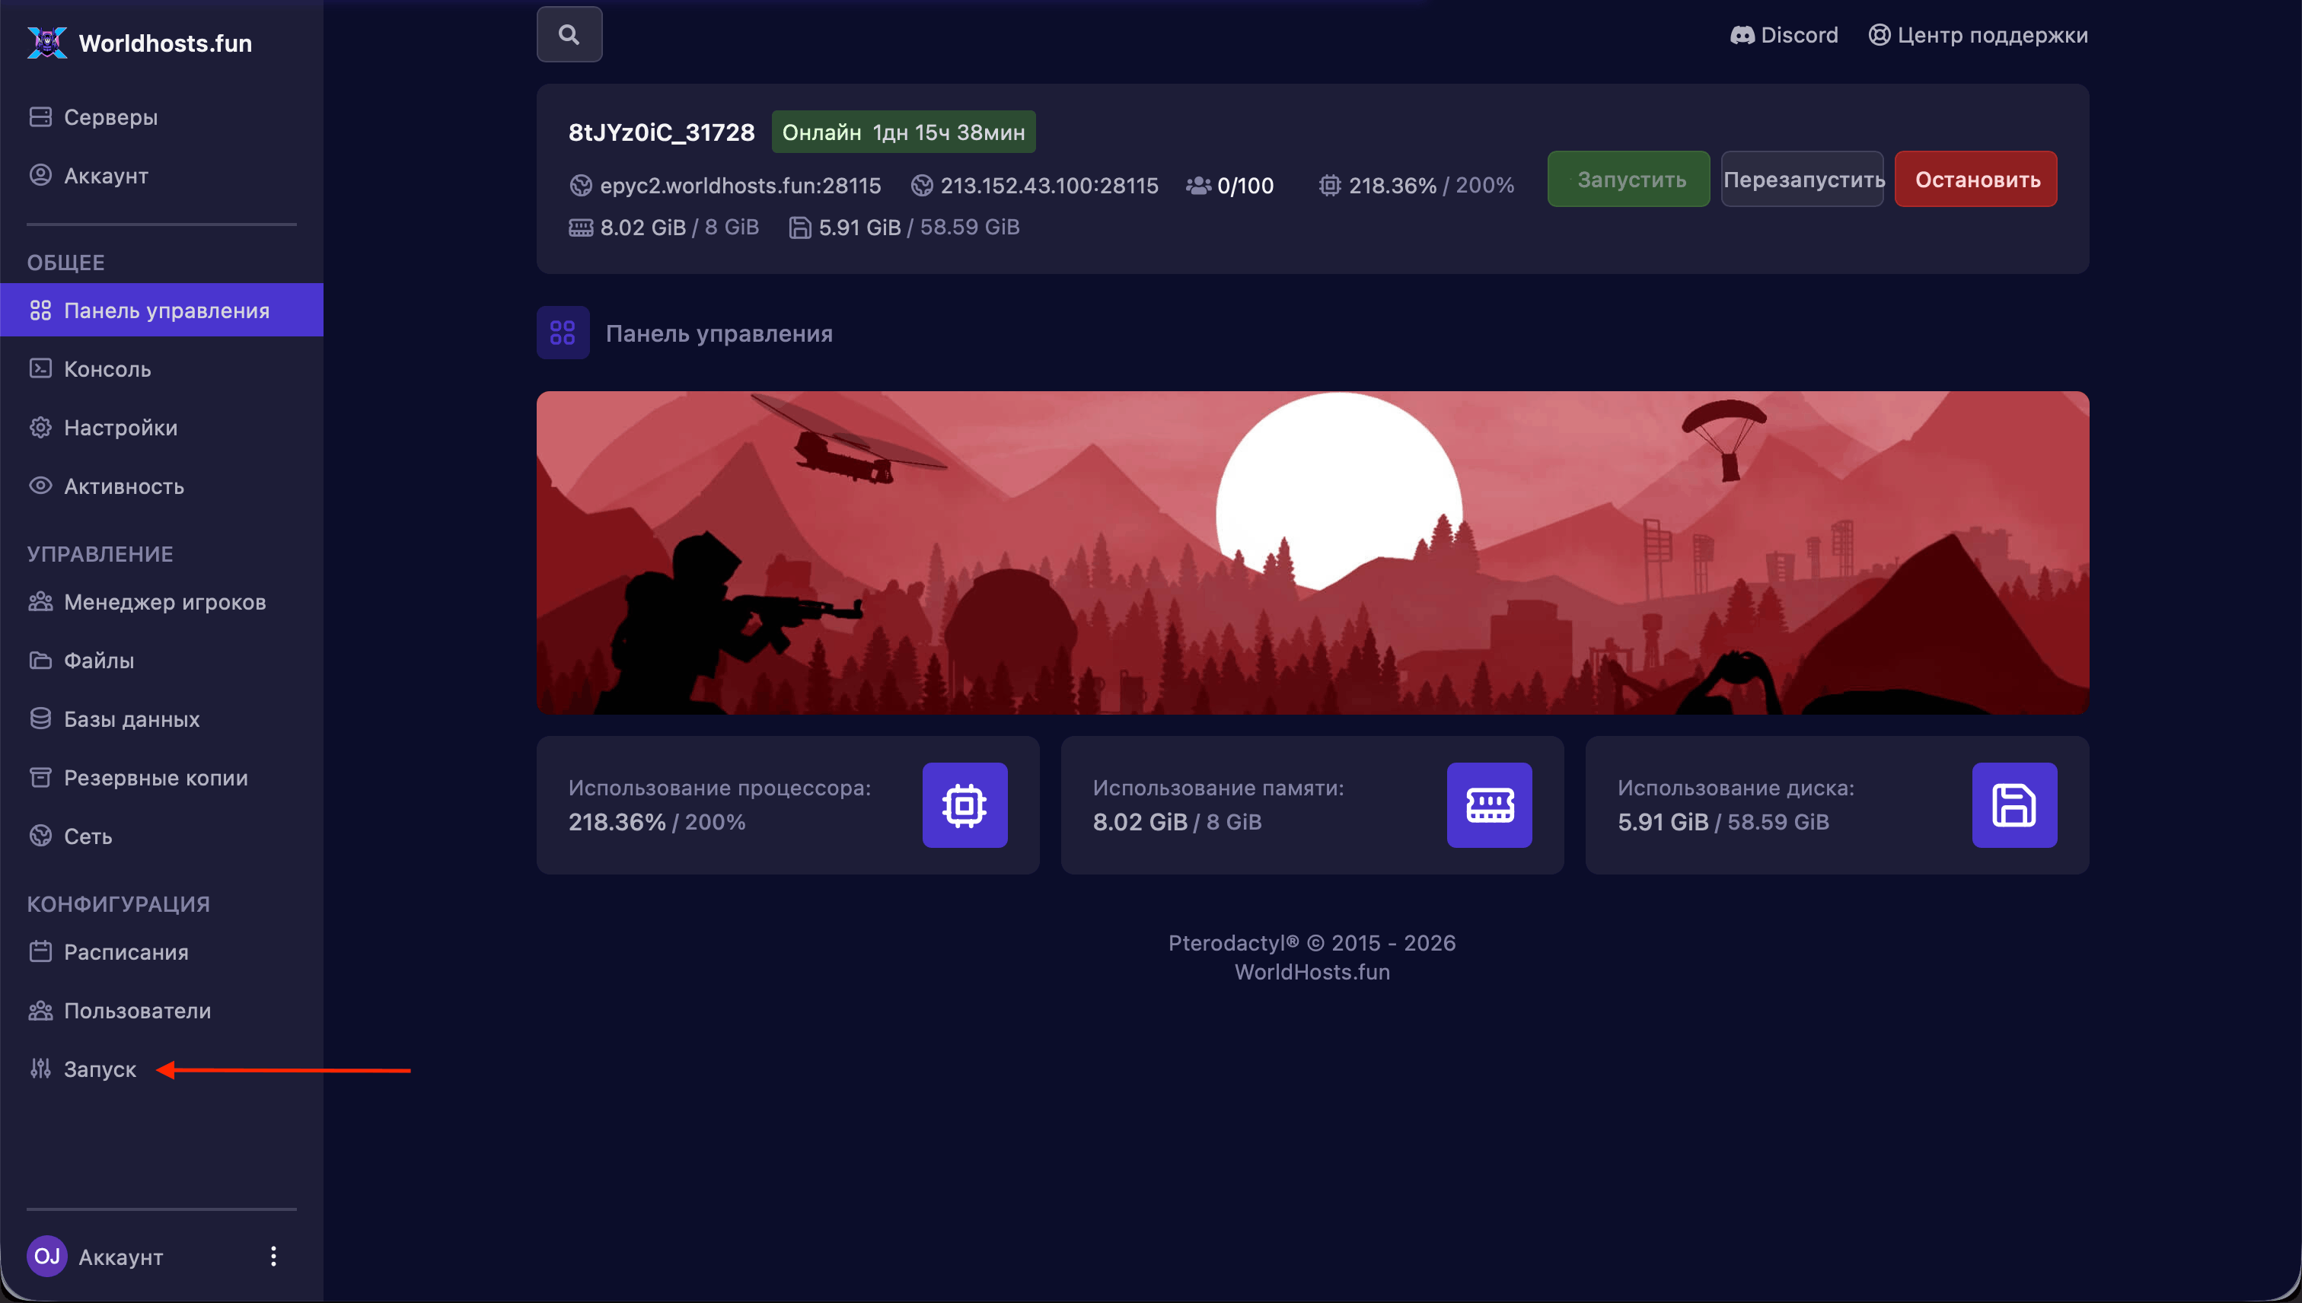2302x1303 pixels.
Task: Click the Панель управления grid icon in the page header
Action: tap(563, 333)
